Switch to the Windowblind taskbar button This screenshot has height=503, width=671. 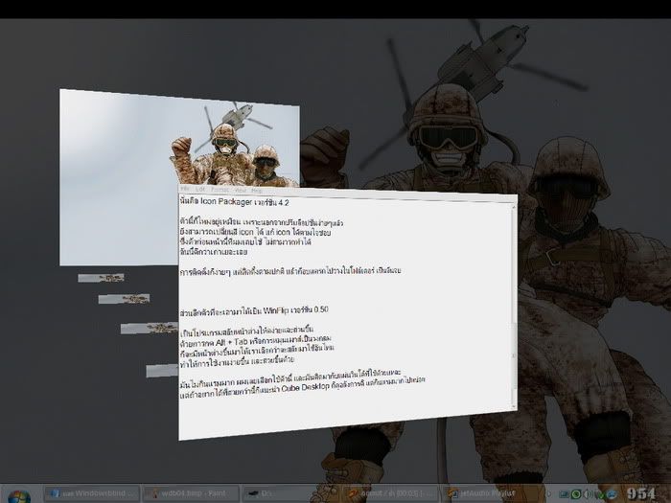click(92, 493)
